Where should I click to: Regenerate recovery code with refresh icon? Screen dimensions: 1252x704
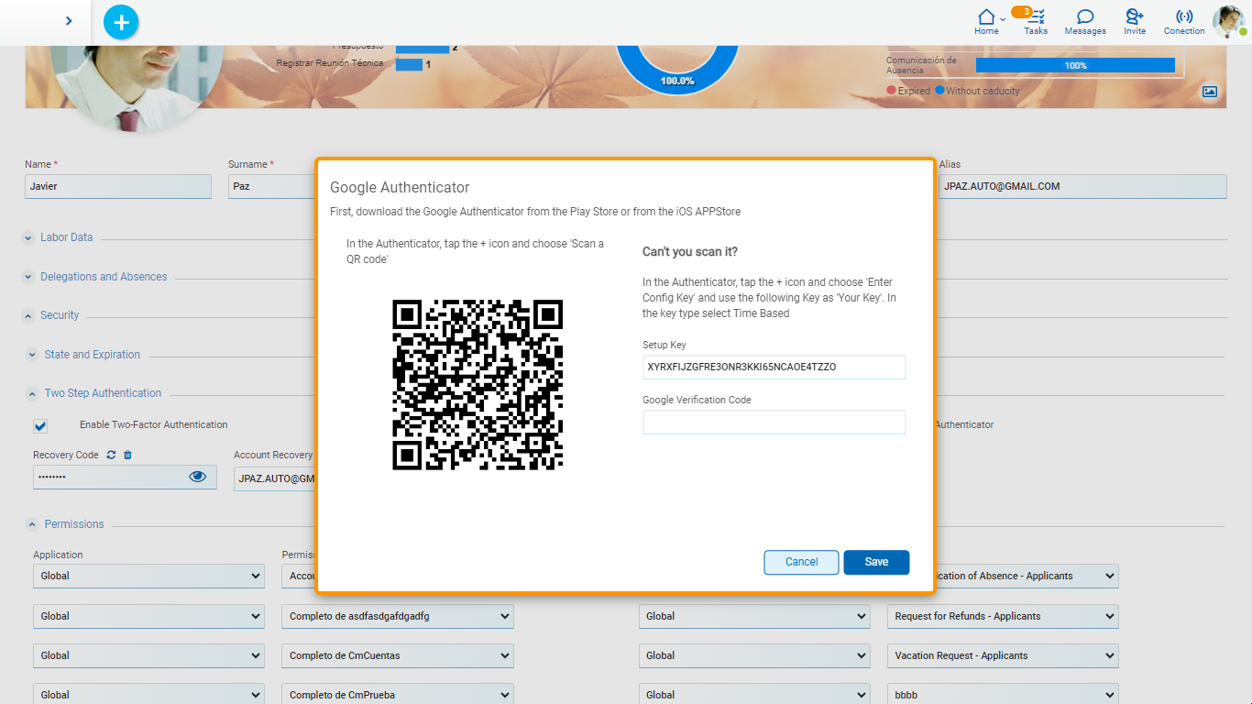111,455
